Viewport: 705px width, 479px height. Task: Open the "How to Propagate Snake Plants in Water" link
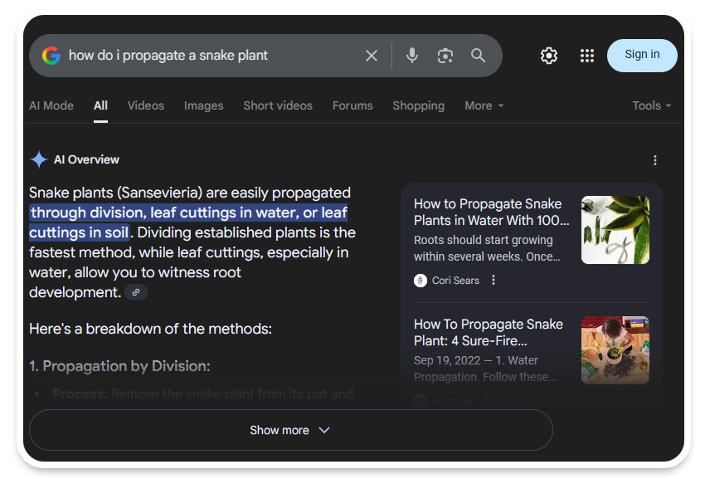tap(491, 212)
